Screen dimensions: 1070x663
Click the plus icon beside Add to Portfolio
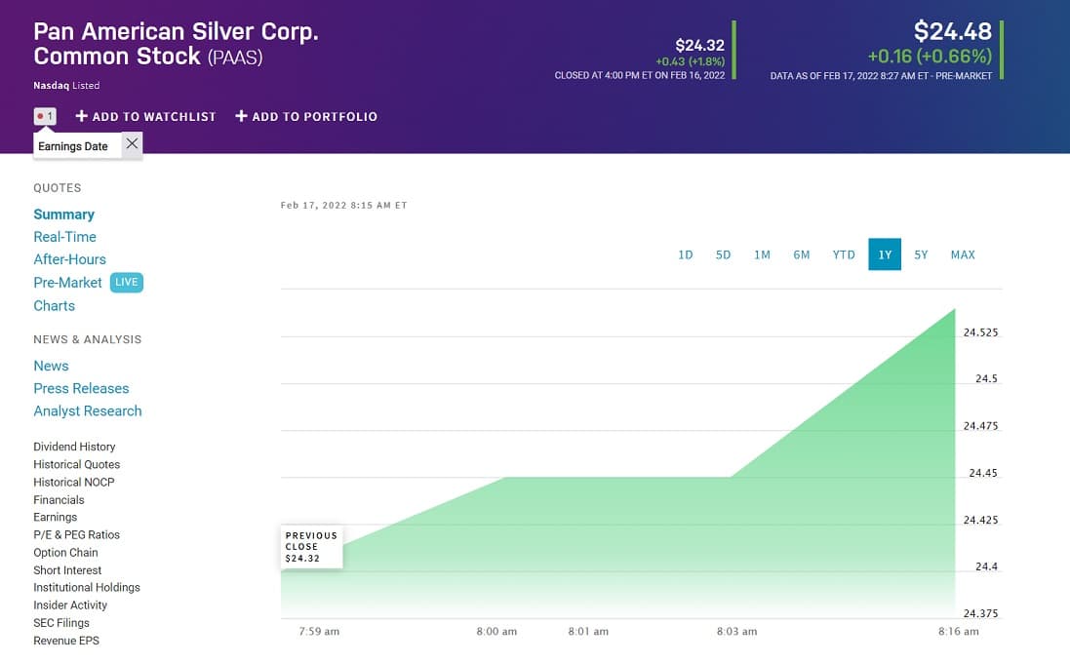tap(241, 116)
